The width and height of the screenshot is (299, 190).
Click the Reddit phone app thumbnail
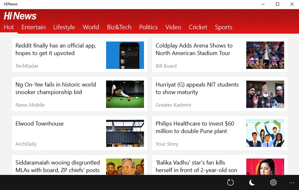125,55
